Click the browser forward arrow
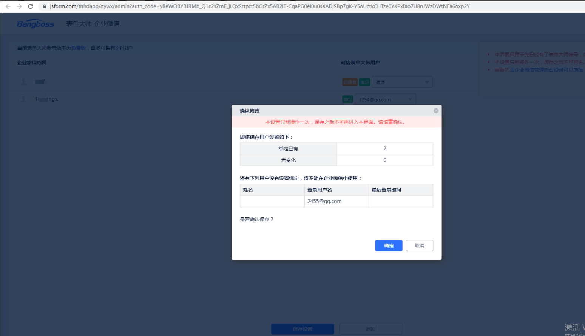Screen dimensions: 585x336 (x=19, y=6)
